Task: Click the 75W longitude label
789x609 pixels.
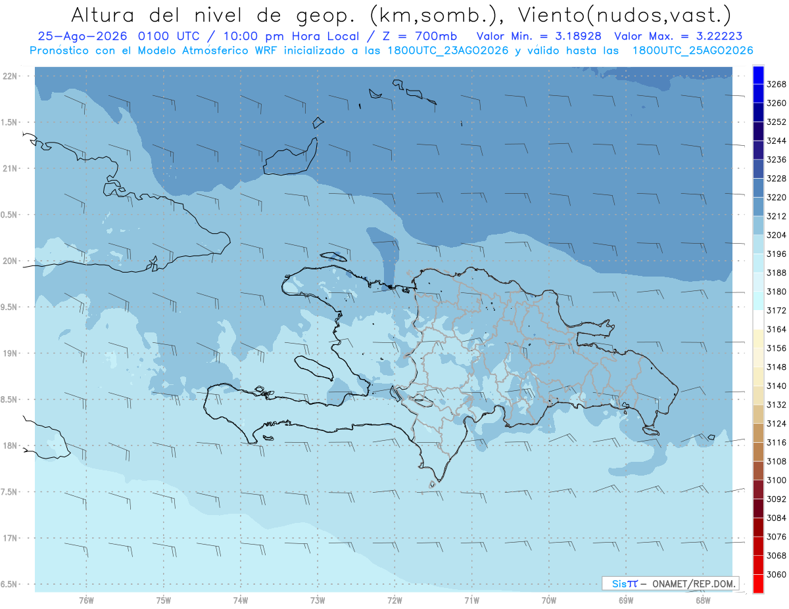Action: click(x=164, y=600)
